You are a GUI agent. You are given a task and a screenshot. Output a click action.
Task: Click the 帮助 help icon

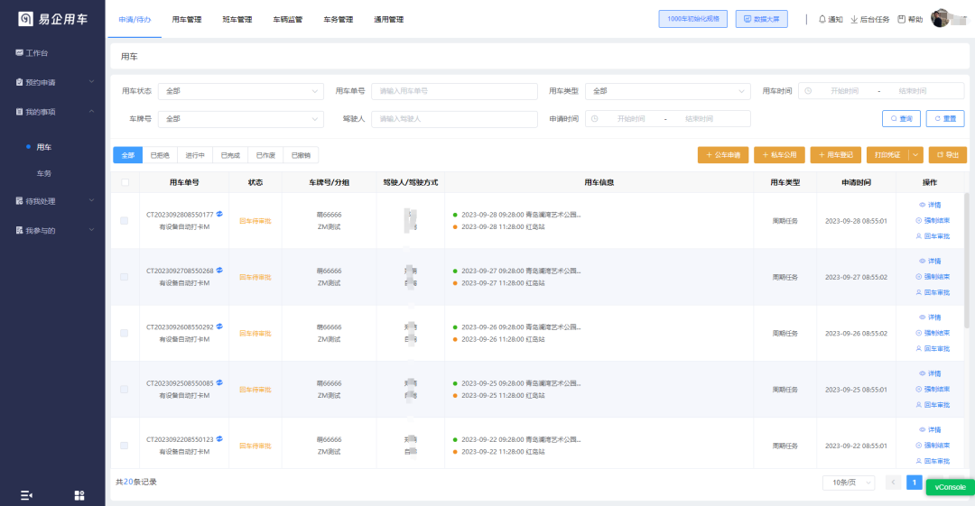pyautogui.click(x=901, y=19)
